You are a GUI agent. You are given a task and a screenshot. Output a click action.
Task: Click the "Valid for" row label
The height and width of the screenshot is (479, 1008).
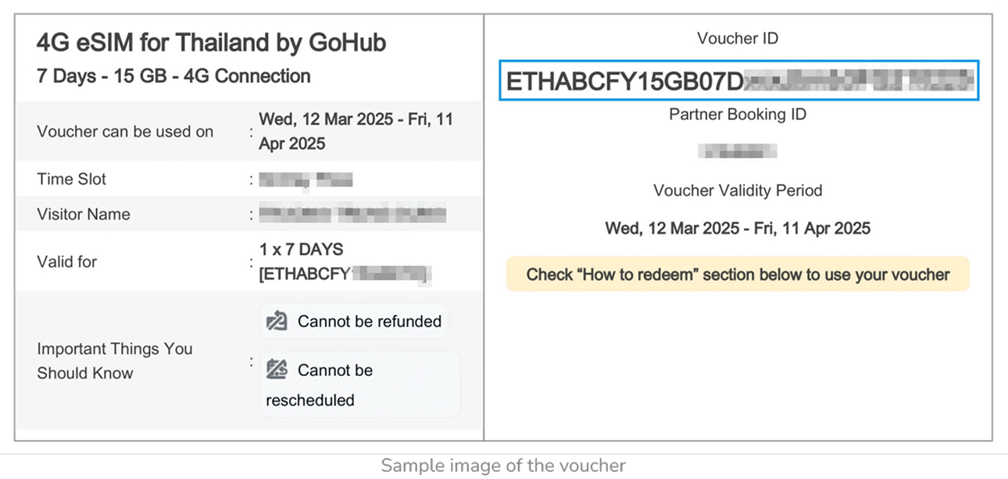point(66,262)
